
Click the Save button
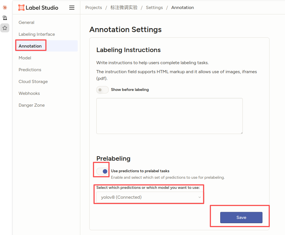241,217
